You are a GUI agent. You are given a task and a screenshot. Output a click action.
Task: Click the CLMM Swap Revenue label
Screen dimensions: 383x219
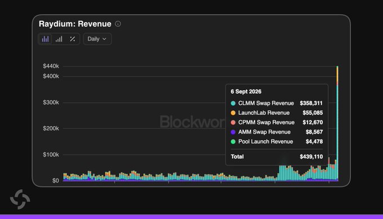point(266,103)
